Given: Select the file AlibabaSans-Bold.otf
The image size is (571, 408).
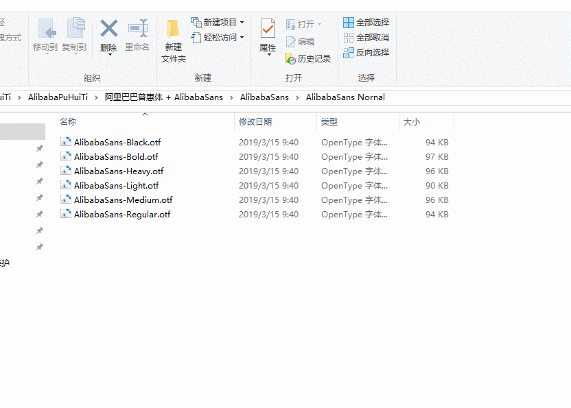Looking at the screenshot, I should [116, 157].
